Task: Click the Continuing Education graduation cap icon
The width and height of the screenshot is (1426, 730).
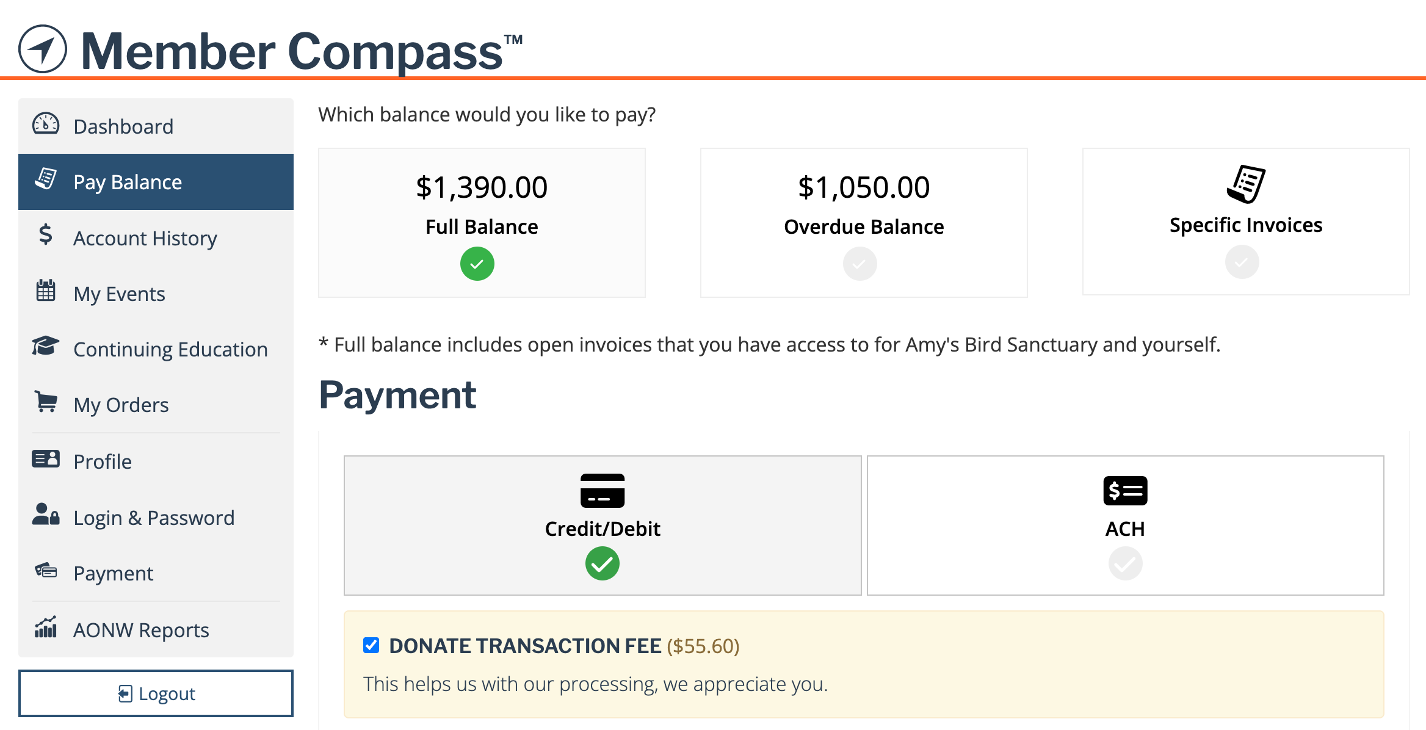Action: point(46,346)
